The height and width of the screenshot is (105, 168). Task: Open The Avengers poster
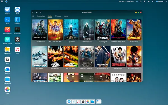tap(102, 30)
